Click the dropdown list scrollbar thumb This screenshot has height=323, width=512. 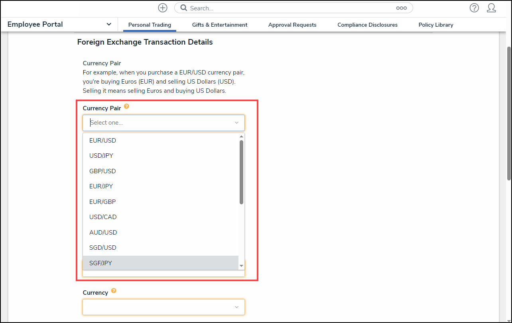[x=241, y=172]
